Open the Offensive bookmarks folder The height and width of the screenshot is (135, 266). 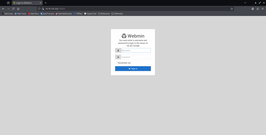pyautogui.click(x=117, y=13)
